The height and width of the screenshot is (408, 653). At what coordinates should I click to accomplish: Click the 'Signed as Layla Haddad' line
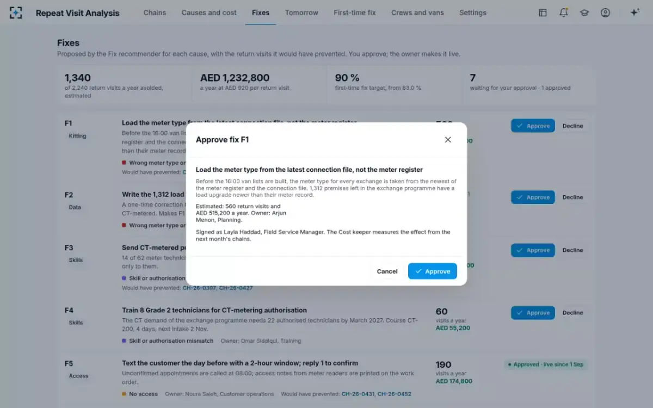(323, 235)
